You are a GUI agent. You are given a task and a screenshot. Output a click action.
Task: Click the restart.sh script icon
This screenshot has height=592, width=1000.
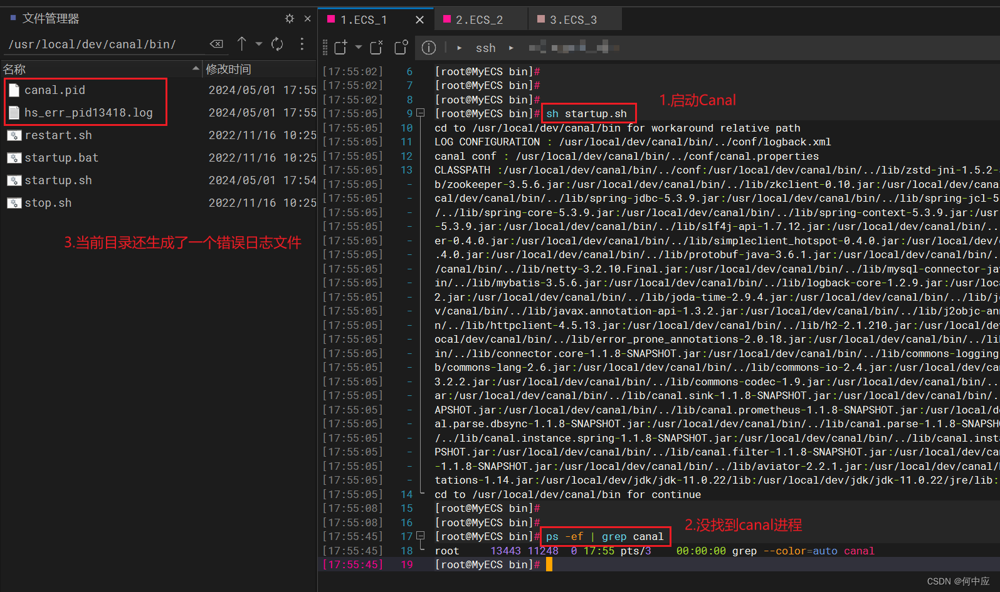[14, 135]
